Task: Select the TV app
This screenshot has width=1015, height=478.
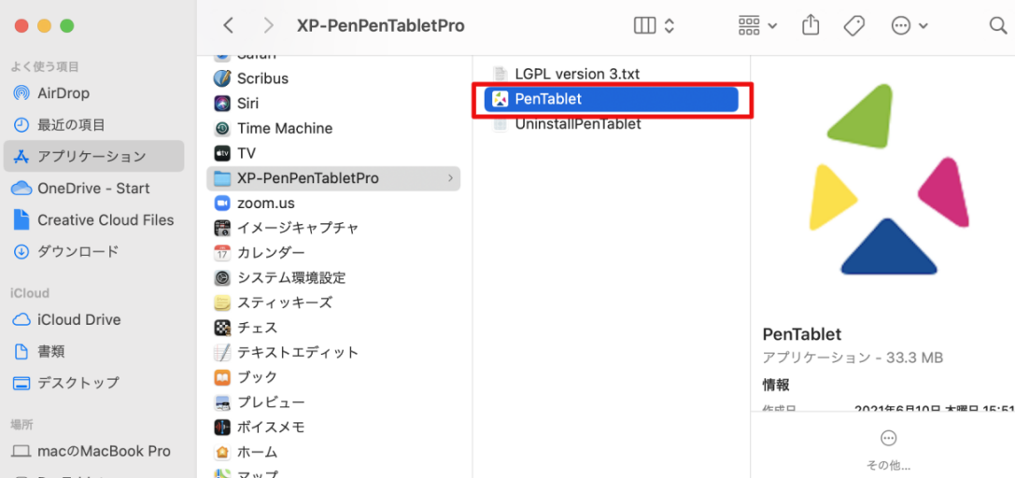Action: [333, 153]
